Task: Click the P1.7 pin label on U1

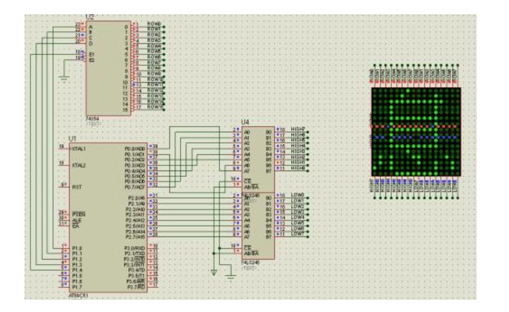Action: 77,287
